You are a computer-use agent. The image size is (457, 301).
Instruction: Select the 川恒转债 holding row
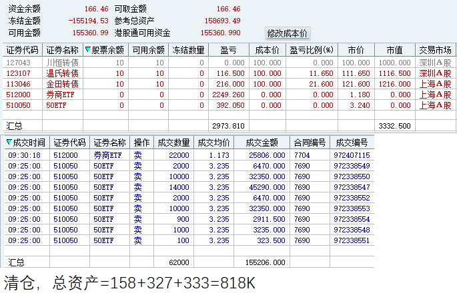click(229, 63)
